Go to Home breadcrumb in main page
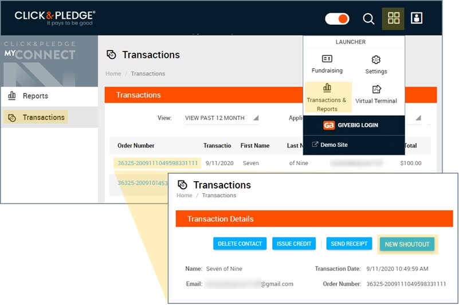 coord(113,73)
